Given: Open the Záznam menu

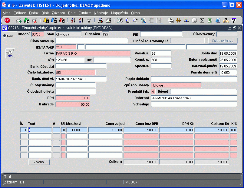Looking at the screenshot, I should click(58, 13).
